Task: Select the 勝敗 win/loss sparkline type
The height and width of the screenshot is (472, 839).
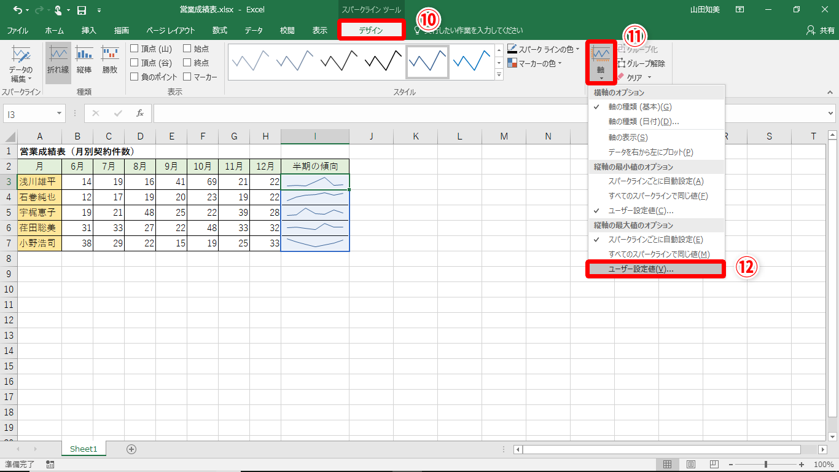Action: 110,61
